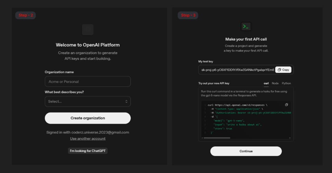Image resolution: width=332 pixels, height=173 pixels.
Task: Copy the test API key
Action: (x=283, y=70)
